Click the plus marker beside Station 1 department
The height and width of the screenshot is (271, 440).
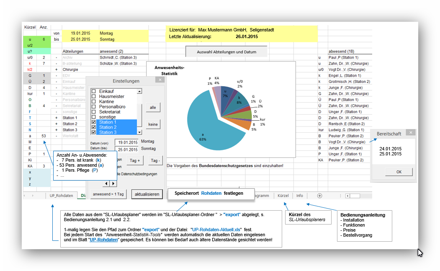57,118
